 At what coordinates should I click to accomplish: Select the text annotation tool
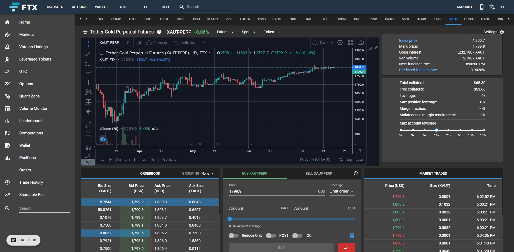[x=88, y=82]
